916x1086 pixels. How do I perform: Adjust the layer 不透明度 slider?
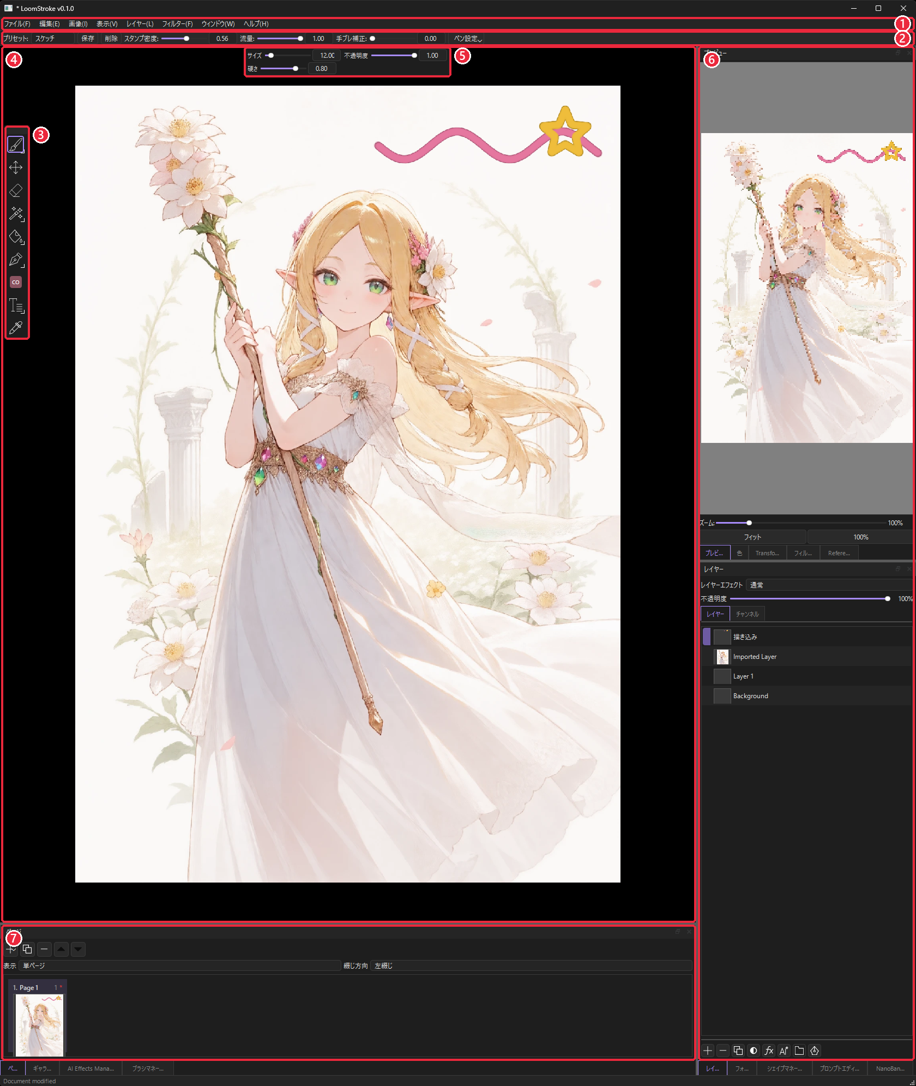[x=810, y=599]
